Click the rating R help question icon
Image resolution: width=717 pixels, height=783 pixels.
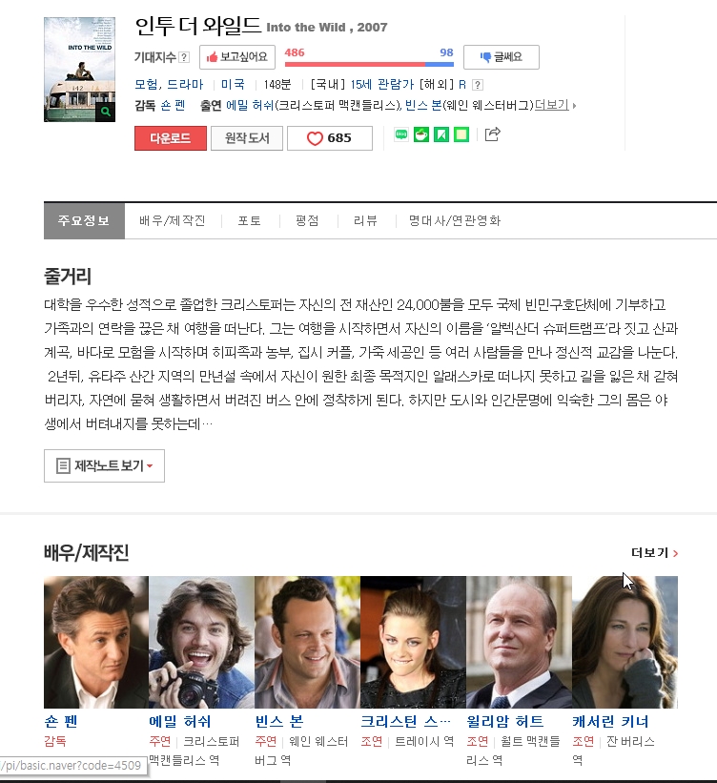click(478, 84)
